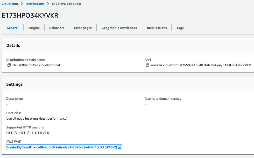Click the Distribution domain name label
Image resolution: width=254 pixels, height=158 pixels.
coord(26,60)
